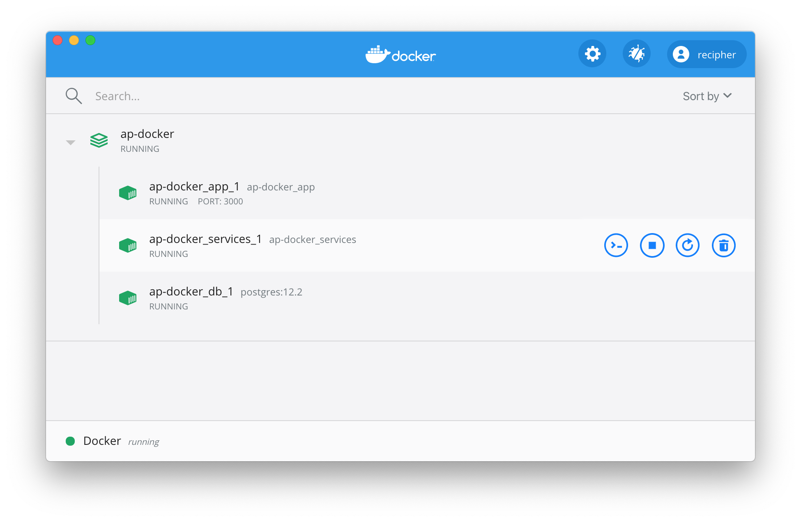Click the ap-docker_app_1 container icon
Viewport: 801px width, 522px height.
(128, 193)
